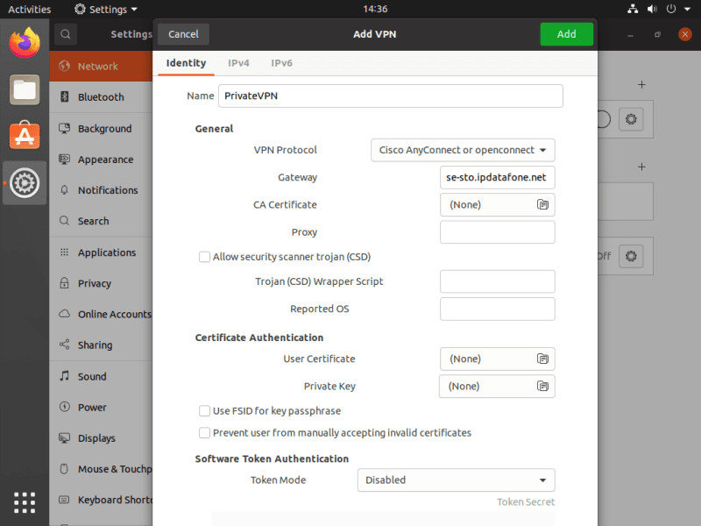The width and height of the screenshot is (701, 526).
Task: Open the Settings app menu in top bar
Action: [106, 9]
